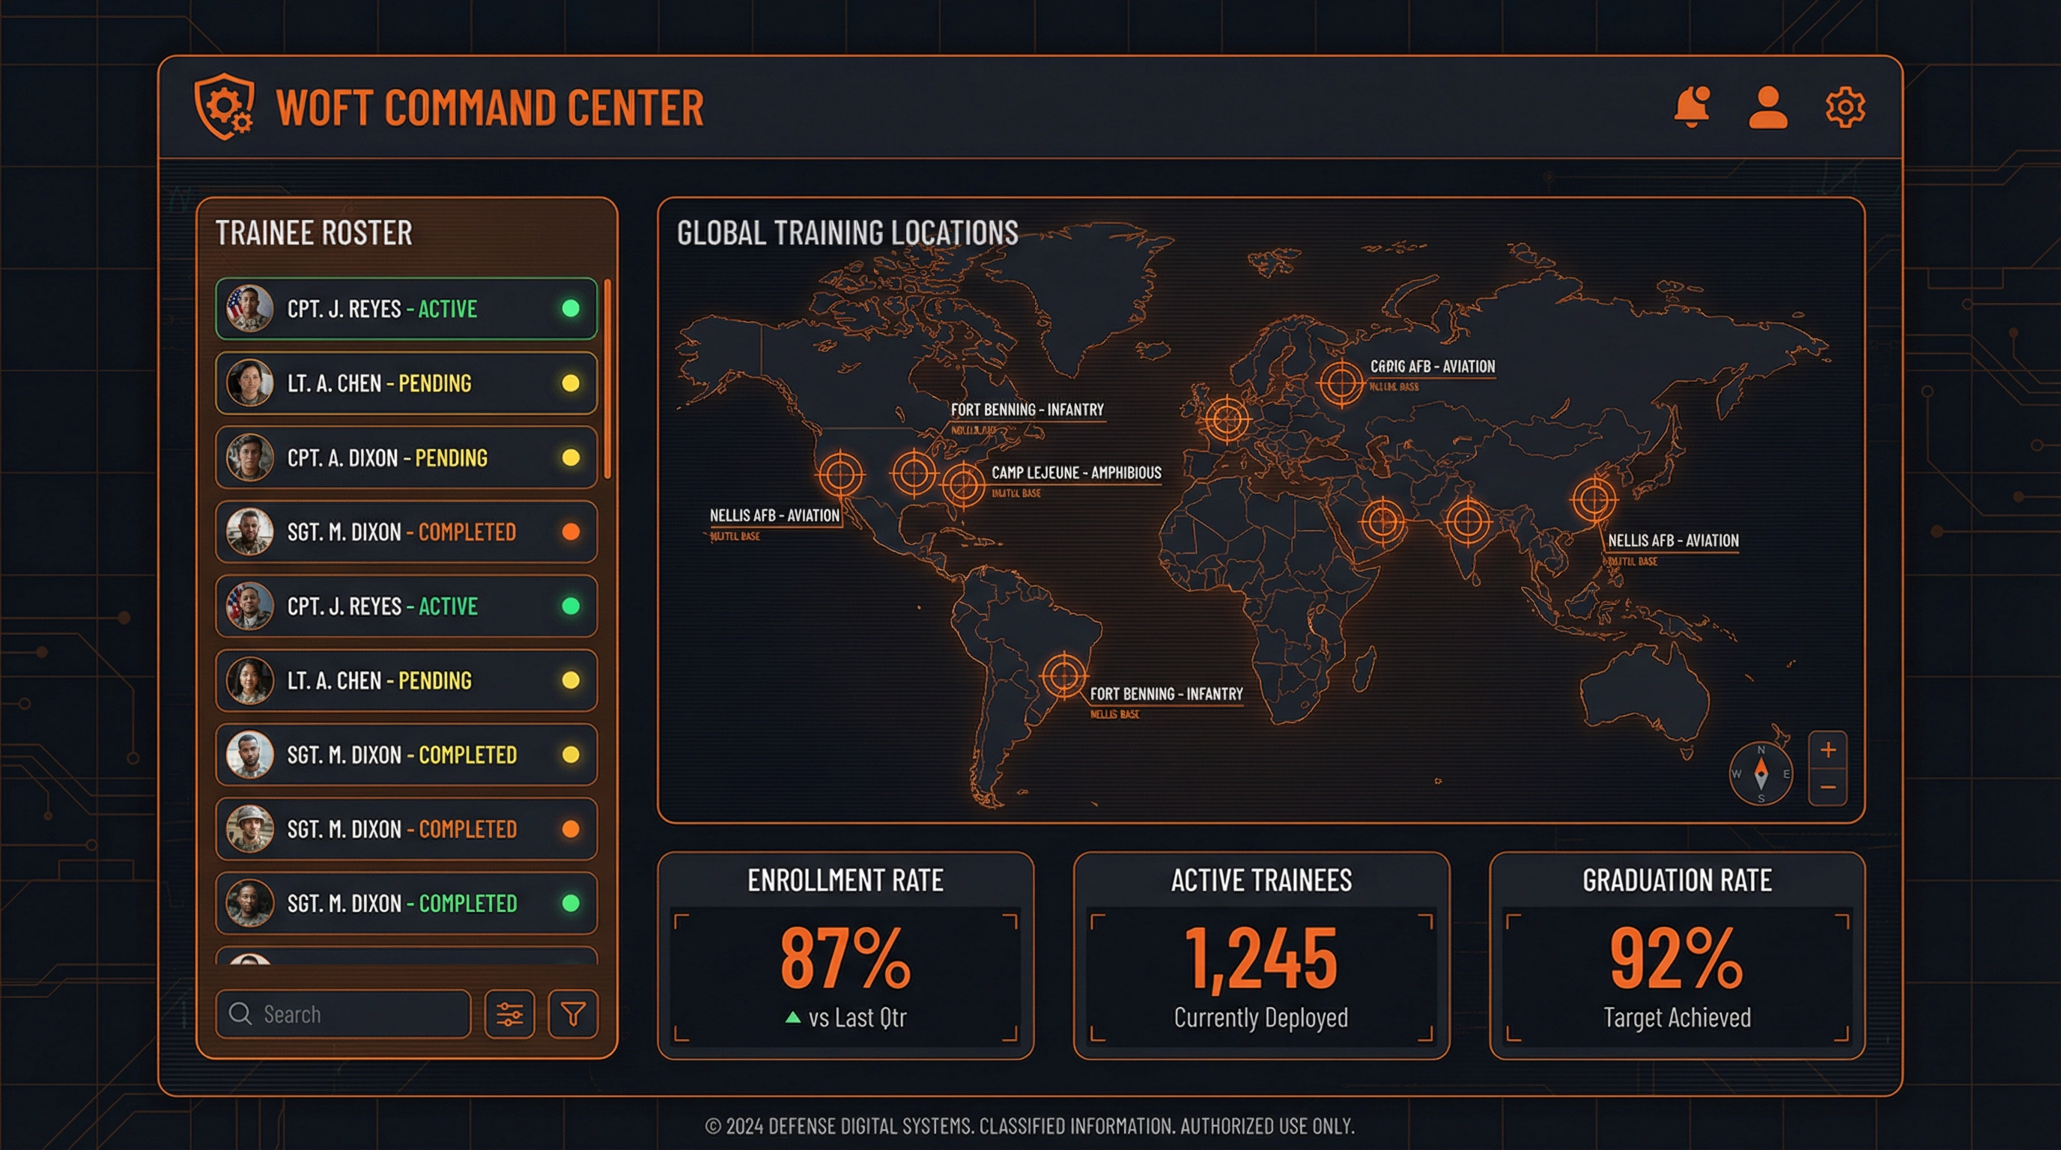The image size is (2061, 1150).
Task: Open settings gear icon in header
Action: (1845, 107)
